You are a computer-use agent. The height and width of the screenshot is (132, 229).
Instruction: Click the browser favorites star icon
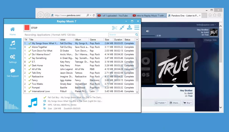pos(215,15)
